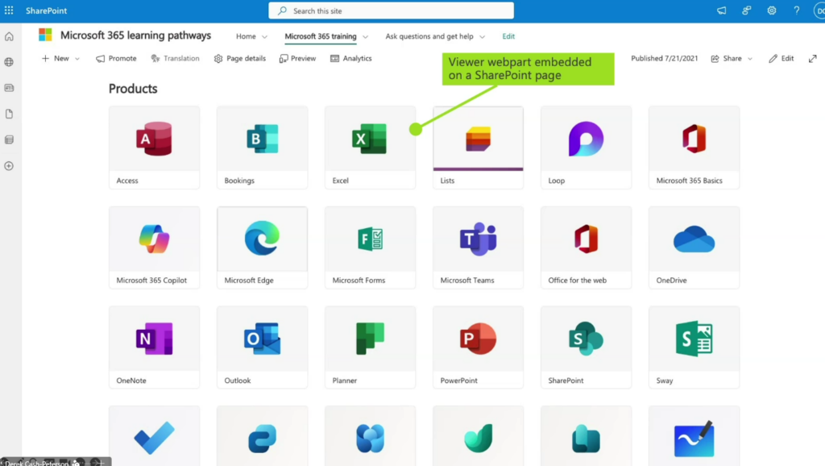Click the megaphone icon in top bar
825x466 pixels.
pos(721,10)
